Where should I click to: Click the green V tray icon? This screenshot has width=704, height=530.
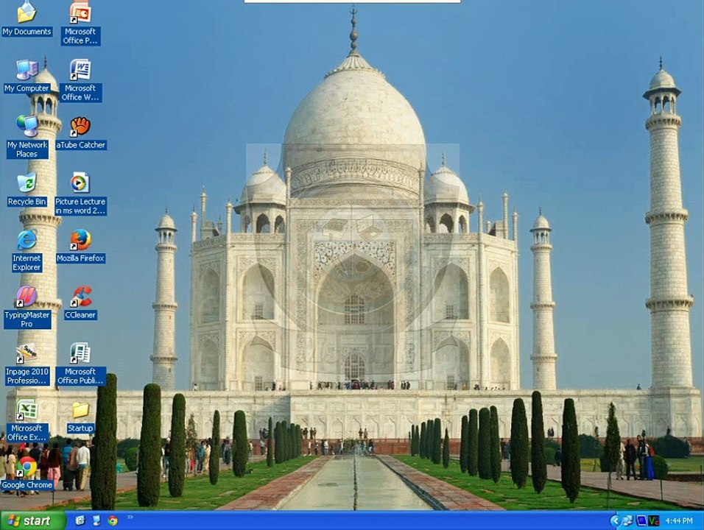tap(653, 521)
